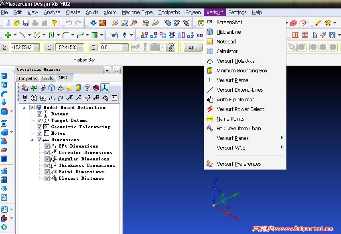341x234 pixels.
Task: Toggle the Target Datums checkbox
Action: (x=39, y=120)
